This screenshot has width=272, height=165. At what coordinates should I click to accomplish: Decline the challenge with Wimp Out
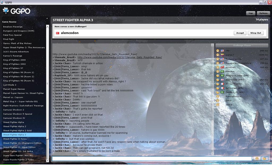coord(256,33)
